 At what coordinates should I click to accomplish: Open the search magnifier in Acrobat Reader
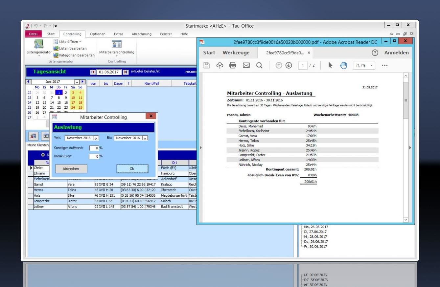[x=259, y=65]
